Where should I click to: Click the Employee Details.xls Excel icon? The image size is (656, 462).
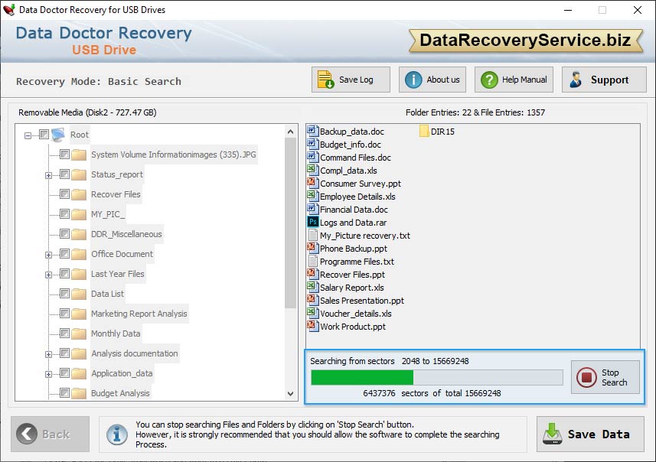click(312, 196)
